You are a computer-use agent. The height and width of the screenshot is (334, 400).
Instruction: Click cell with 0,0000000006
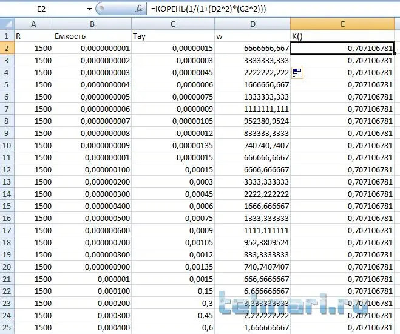coord(92,109)
